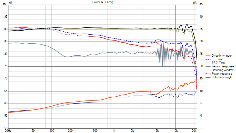The width and height of the screenshot is (236, 133).
Task: Click the 45 dB right axis label
Action: [x=201, y=4]
